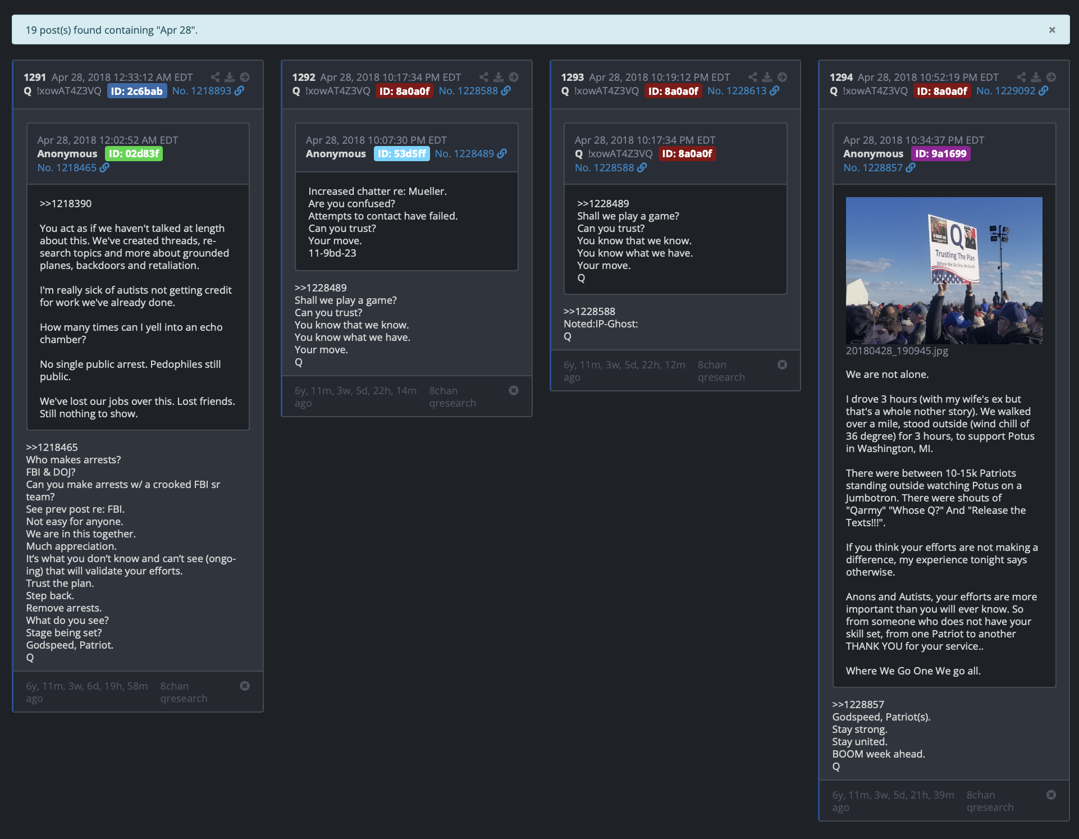Click timestamp Apr 28, 2018 12:33:12 AM EDT
The height and width of the screenshot is (839, 1079).
click(122, 77)
